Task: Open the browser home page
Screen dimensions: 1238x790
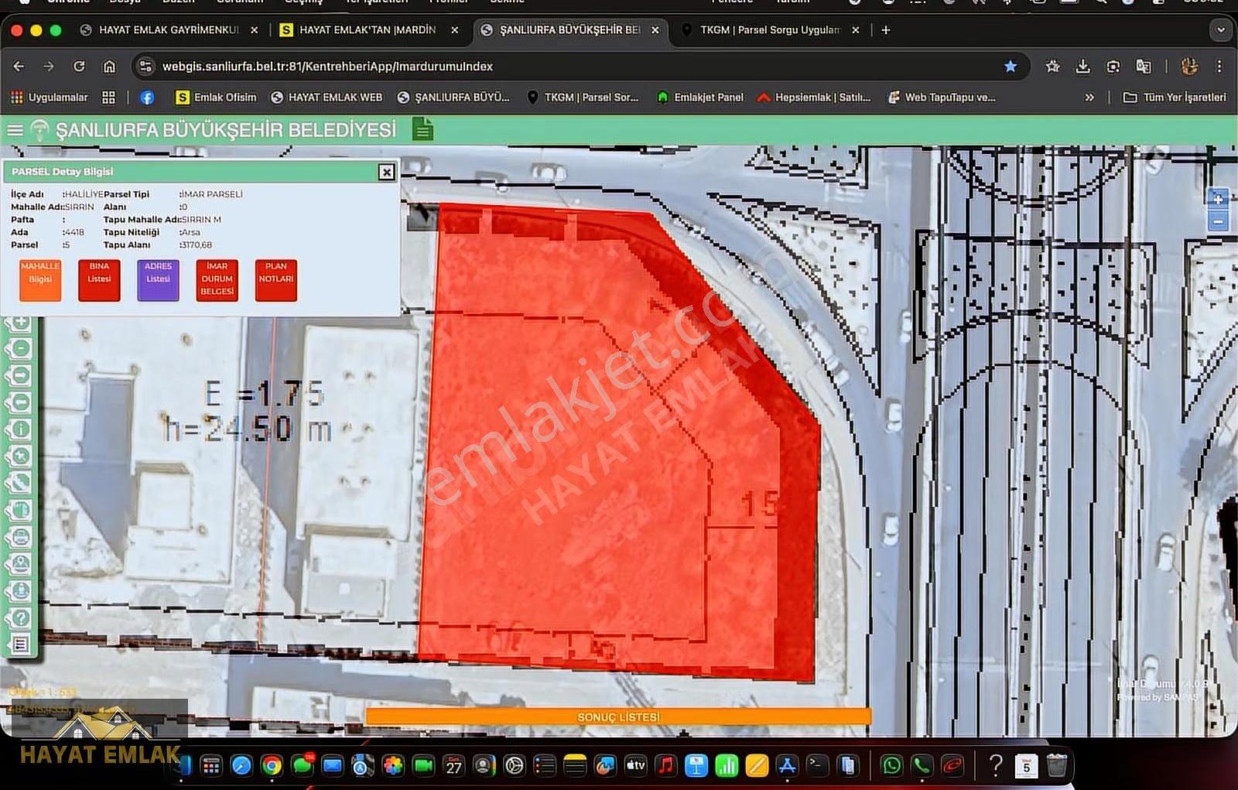Action: pyautogui.click(x=109, y=67)
